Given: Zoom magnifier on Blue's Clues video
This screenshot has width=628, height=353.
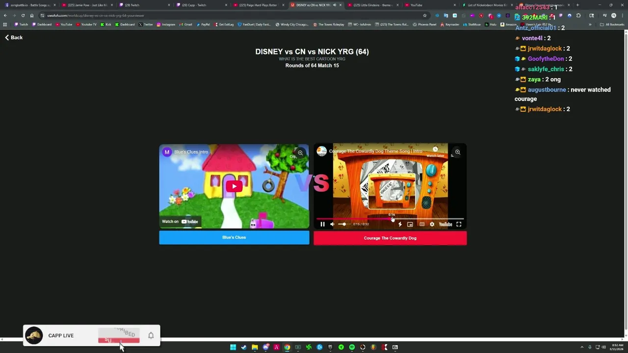Looking at the screenshot, I should coord(300,152).
